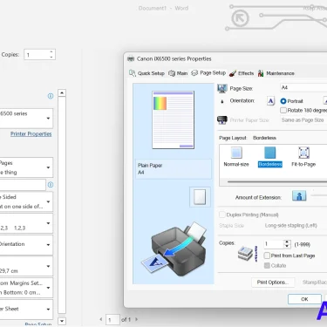Click the preview page number field
Image resolution: width=327 pixels, height=327 pixels.
tap(112, 320)
